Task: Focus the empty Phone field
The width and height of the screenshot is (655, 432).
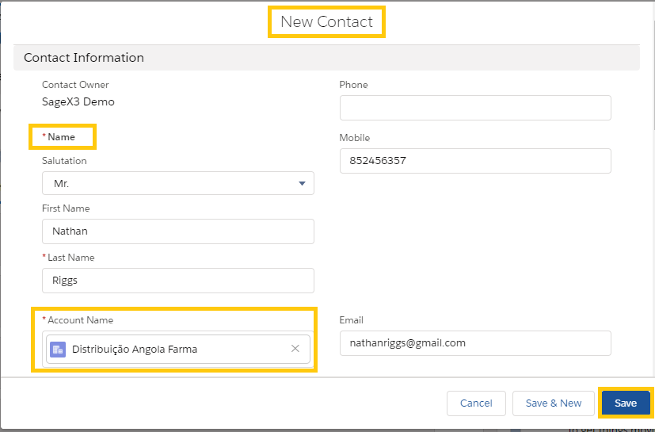Action: 475,108
